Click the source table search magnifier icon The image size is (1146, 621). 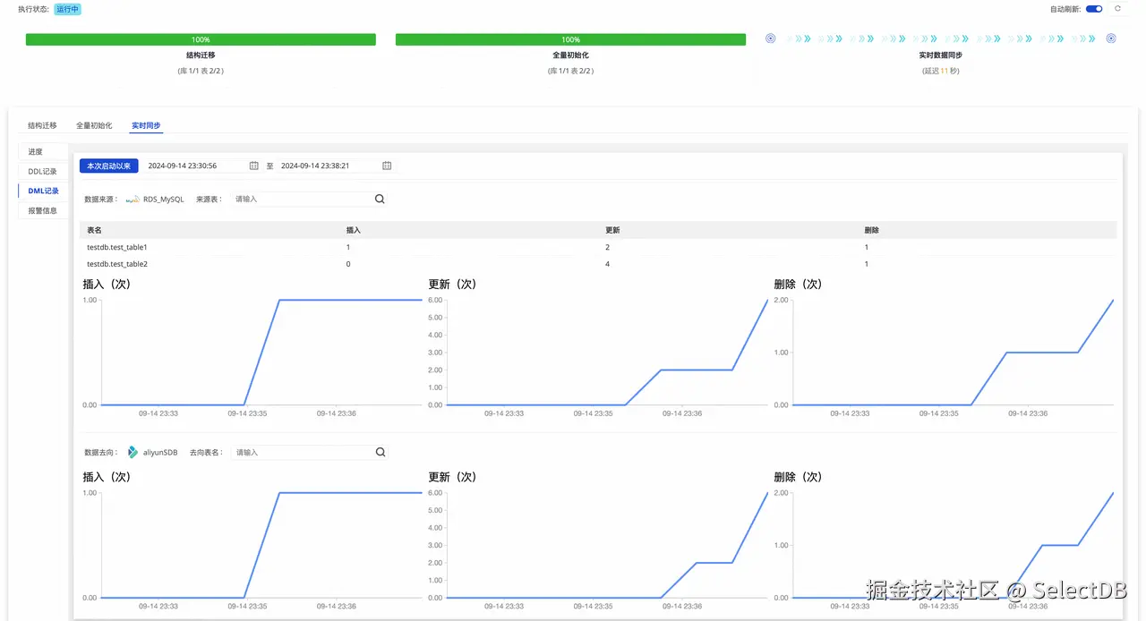(380, 200)
